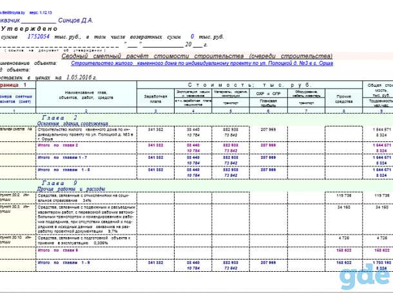Screen dimensions: 393x293
Task: Click the Прочие работы и расходы subheading
Action: coord(71,189)
